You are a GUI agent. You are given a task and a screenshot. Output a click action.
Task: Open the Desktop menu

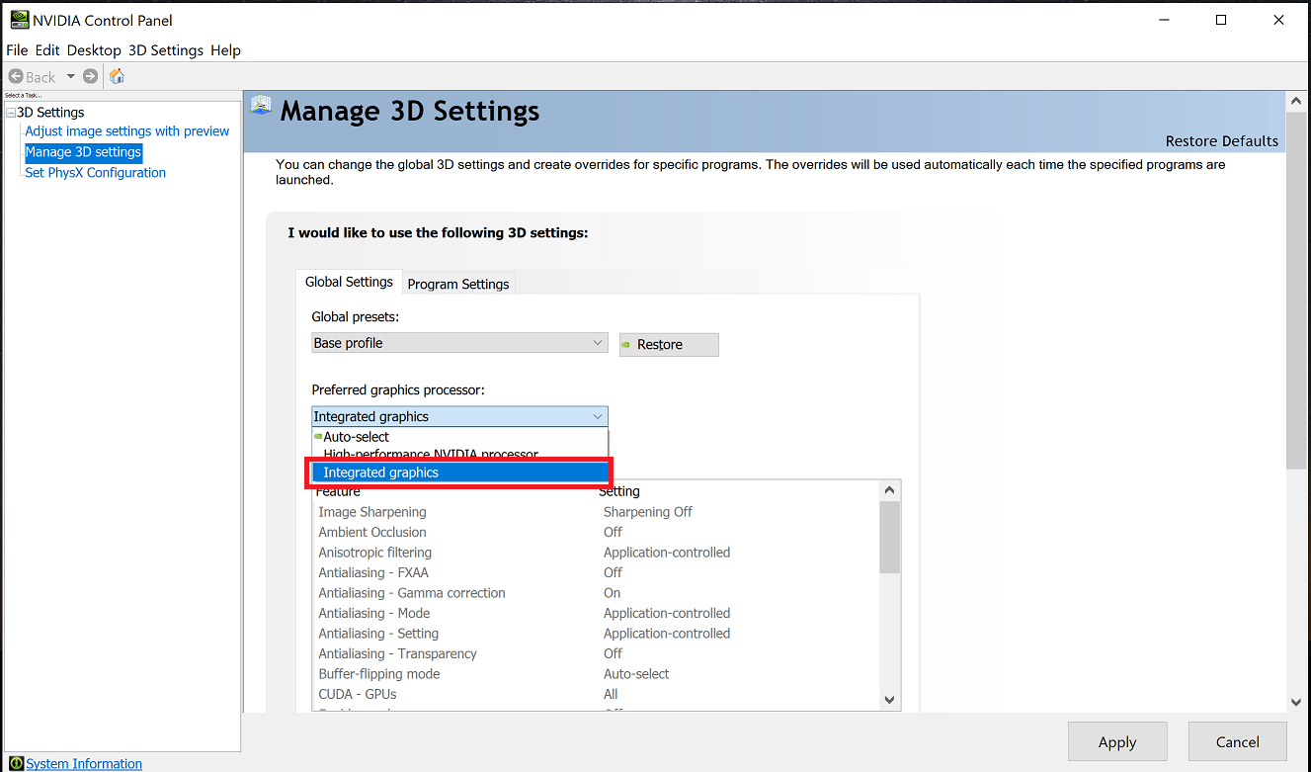[x=94, y=50]
